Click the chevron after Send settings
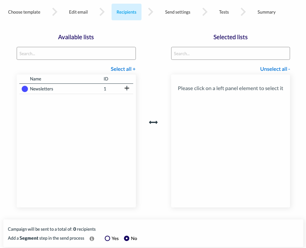This screenshot has height=248, width=306. coord(205,12)
